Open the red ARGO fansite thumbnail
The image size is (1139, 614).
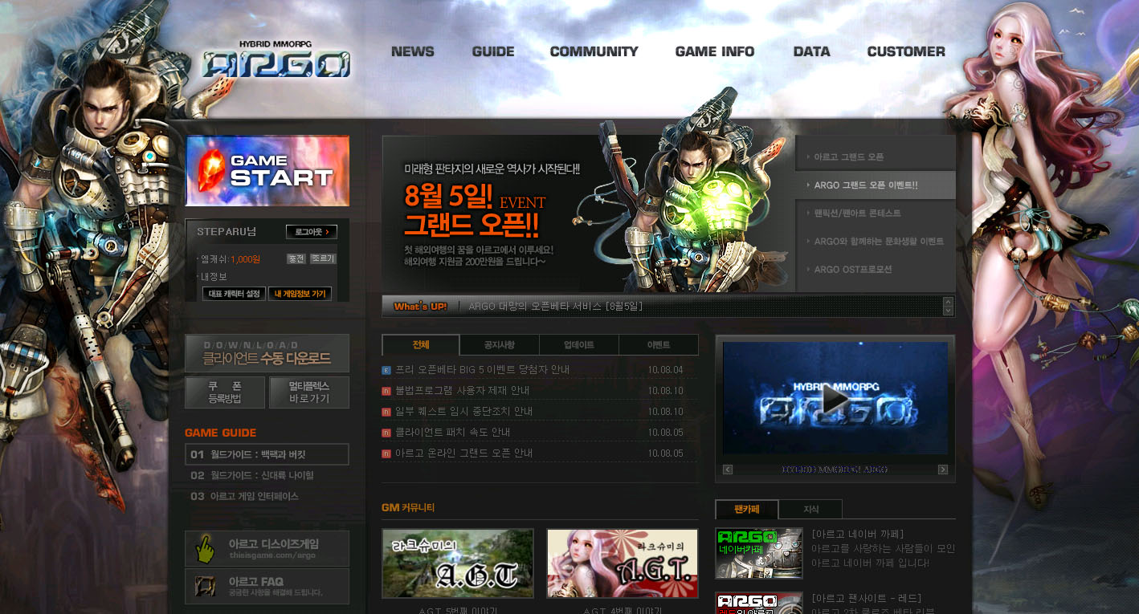point(759,604)
